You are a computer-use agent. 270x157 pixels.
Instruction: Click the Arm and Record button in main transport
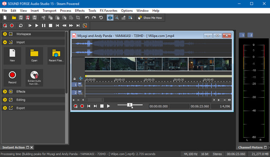click(x=5, y=26)
